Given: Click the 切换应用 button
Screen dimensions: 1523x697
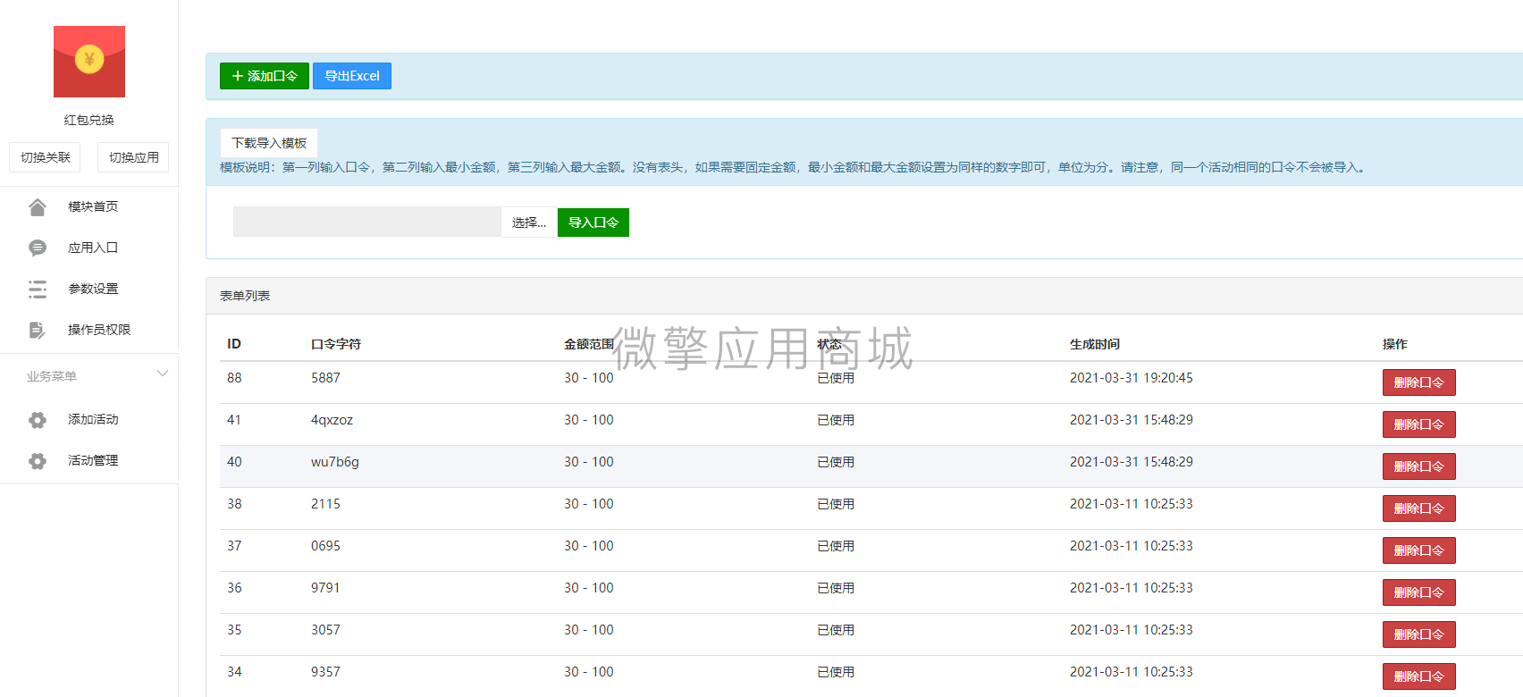Looking at the screenshot, I should click(x=133, y=157).
